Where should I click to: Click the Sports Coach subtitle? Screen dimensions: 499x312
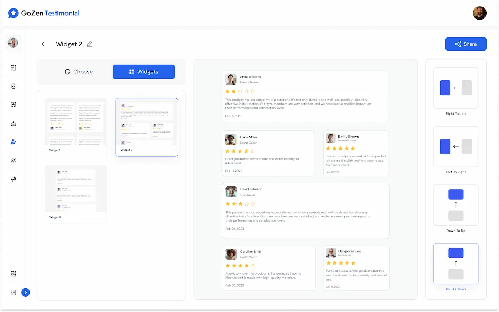coord(249,143)
